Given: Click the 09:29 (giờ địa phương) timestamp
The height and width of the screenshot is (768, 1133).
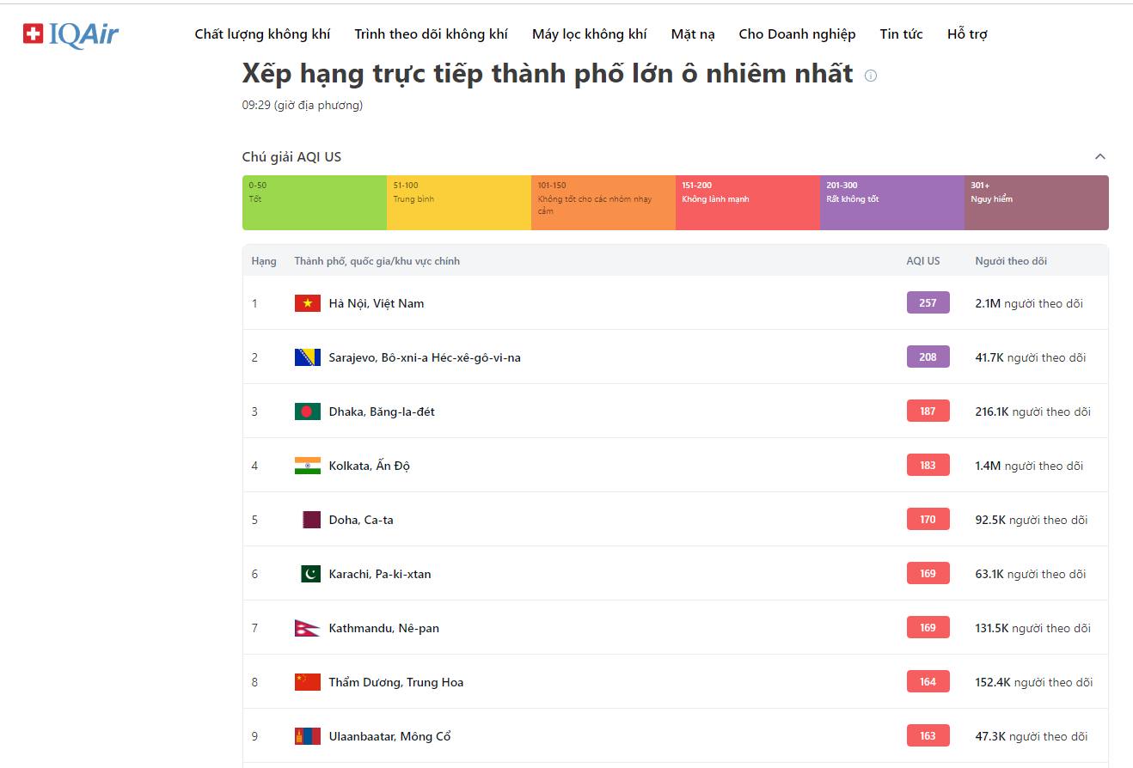Looking at the screenshot, I should [303, 106].
